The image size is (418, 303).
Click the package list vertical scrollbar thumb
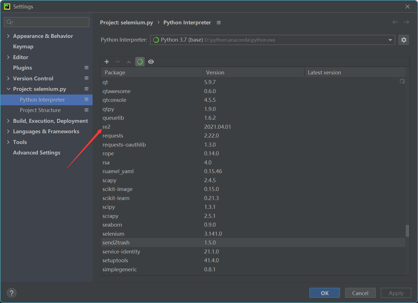click(x=407, y=231)
